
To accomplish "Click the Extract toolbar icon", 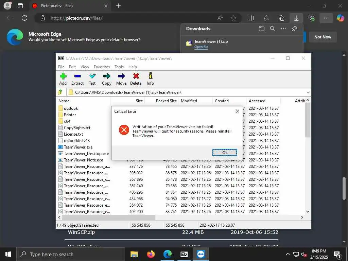I will (x=77, y=79).
